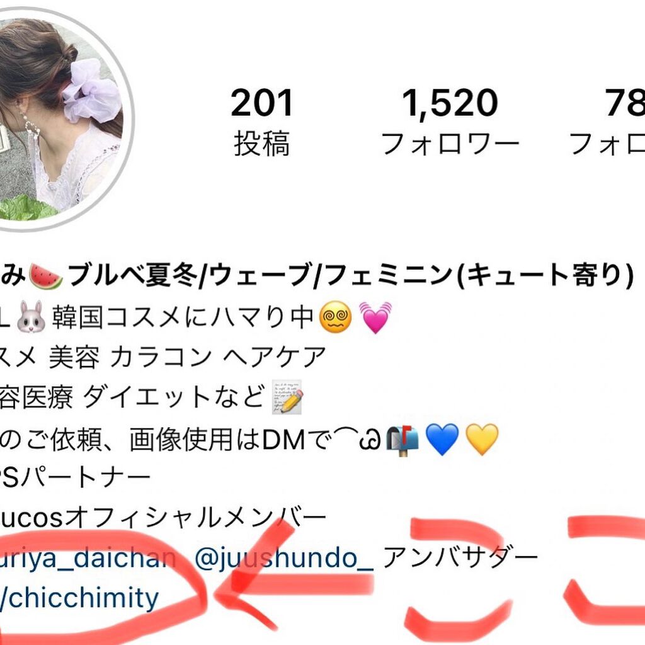Tap the dizzy spiral-eyes face emoji
The width and height of the screenshot is (645, 645).
point(336,317)
